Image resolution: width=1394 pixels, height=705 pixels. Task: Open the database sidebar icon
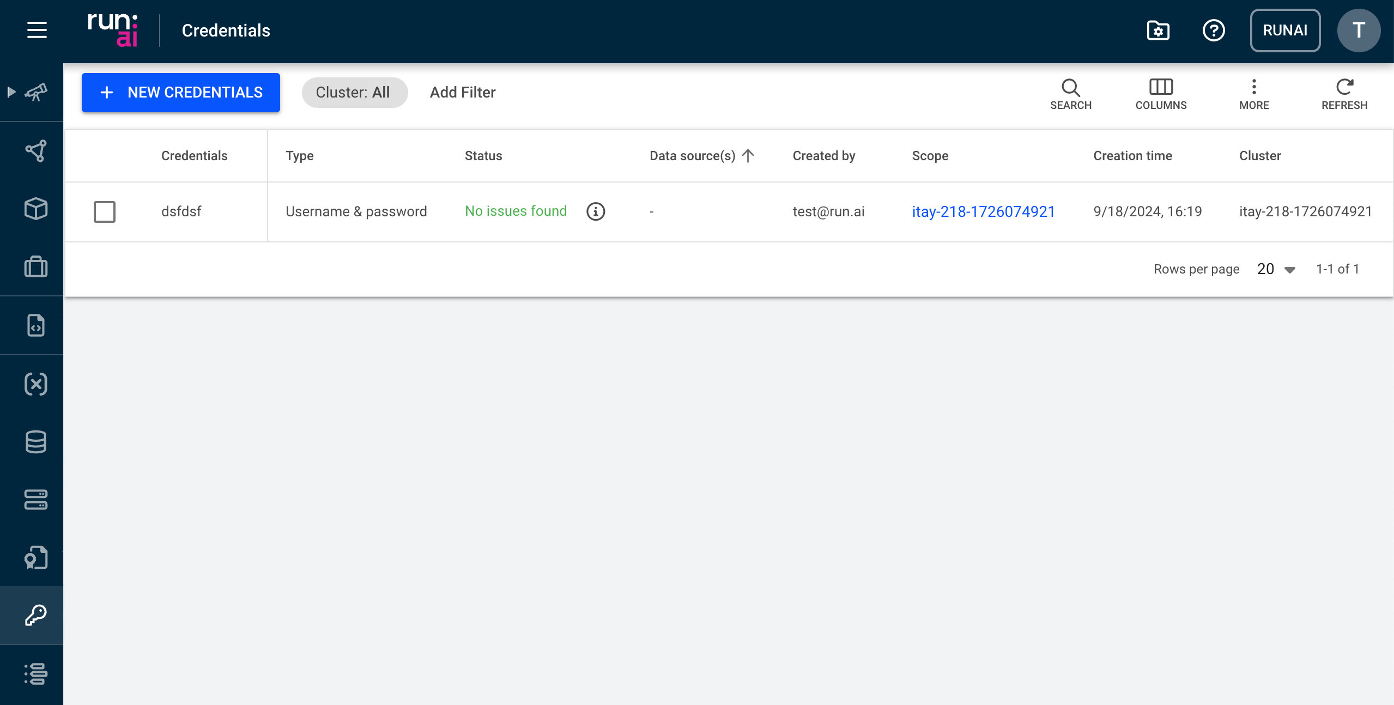36,442
